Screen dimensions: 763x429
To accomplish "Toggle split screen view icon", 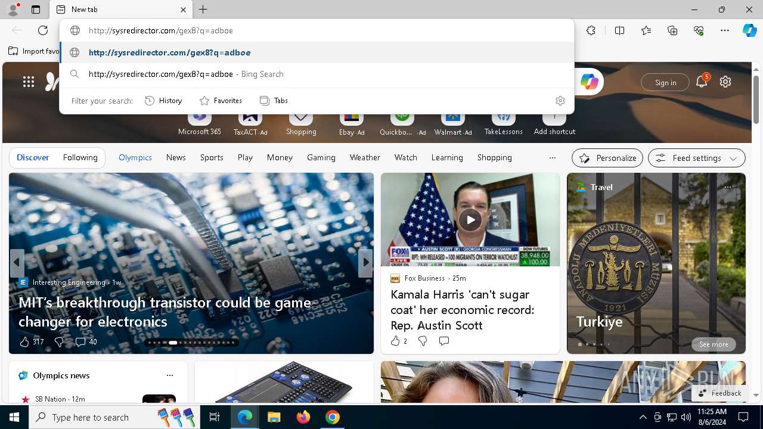I will [620, 30].
